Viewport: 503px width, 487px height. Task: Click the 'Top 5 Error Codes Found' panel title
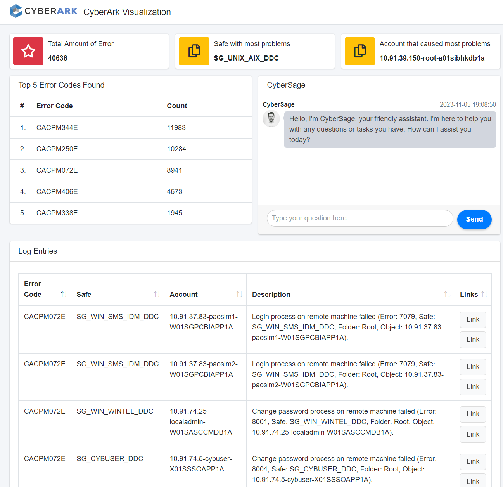61,85
